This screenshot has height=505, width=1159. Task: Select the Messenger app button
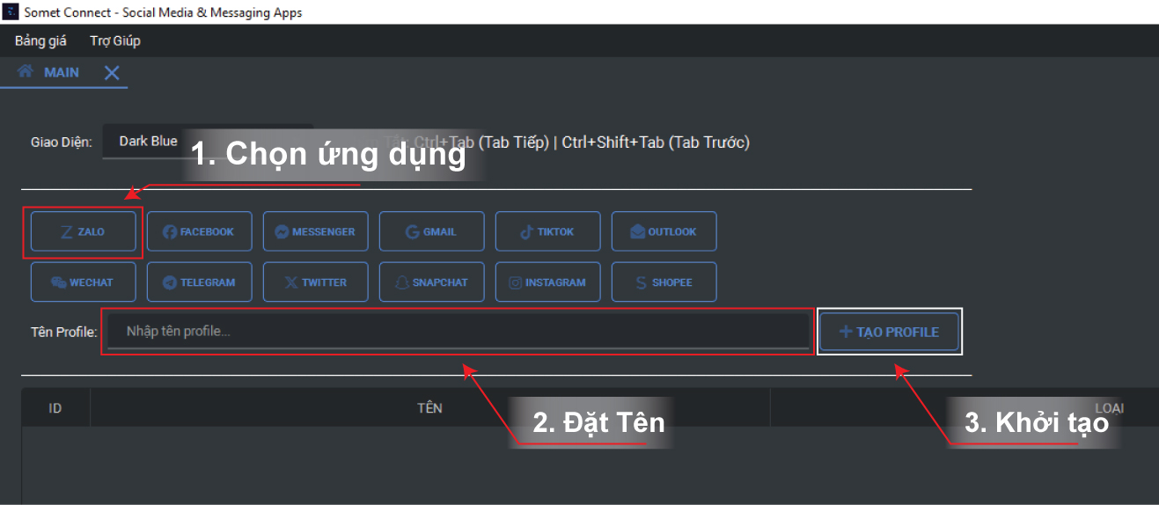coord(316,231)
